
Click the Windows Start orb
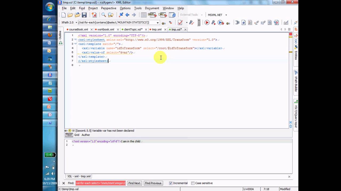tap(50, 7)
